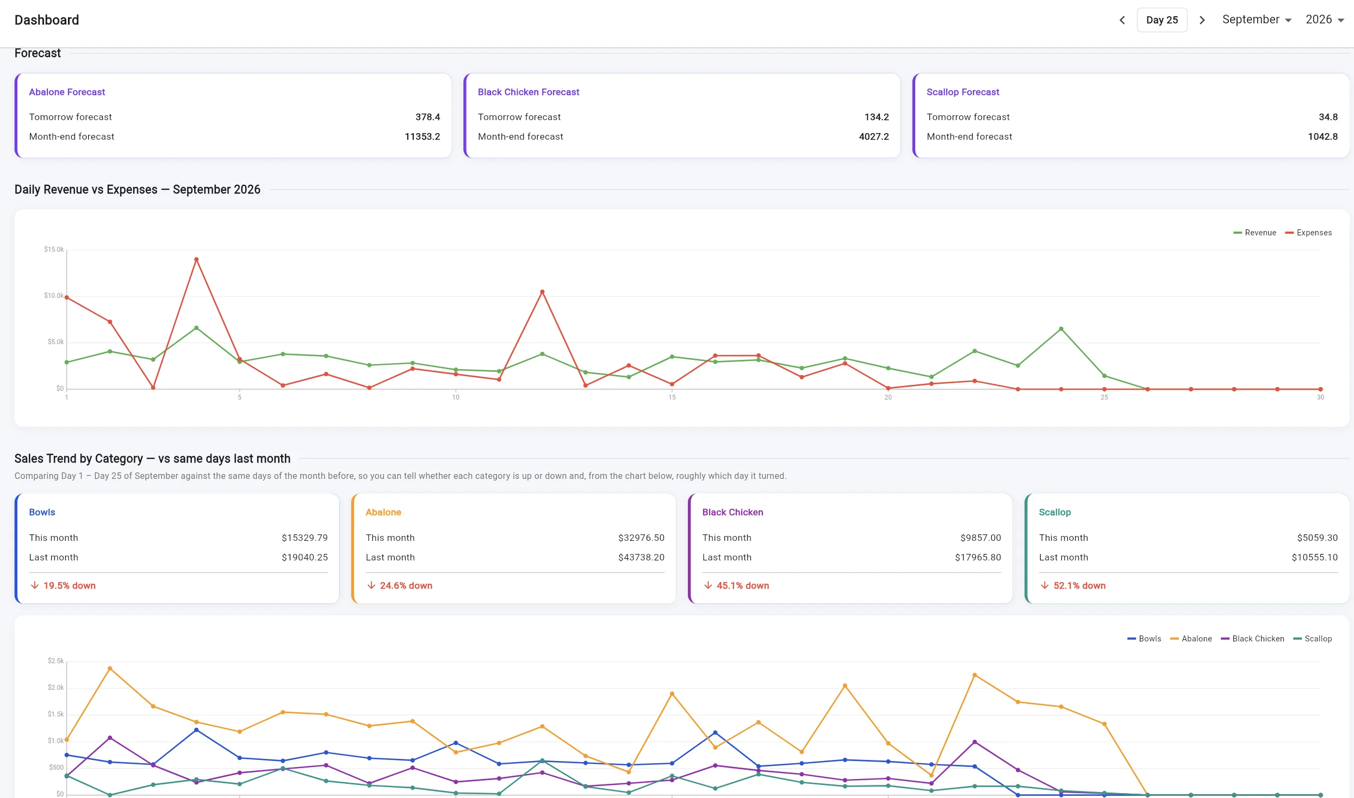Screen dimensions: 1354x798
Task: Click the Day 25 button
Action: point(1162,20)
